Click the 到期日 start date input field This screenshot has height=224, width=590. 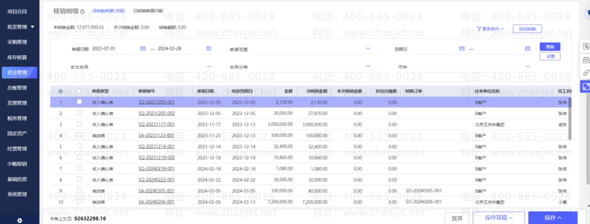437,49
